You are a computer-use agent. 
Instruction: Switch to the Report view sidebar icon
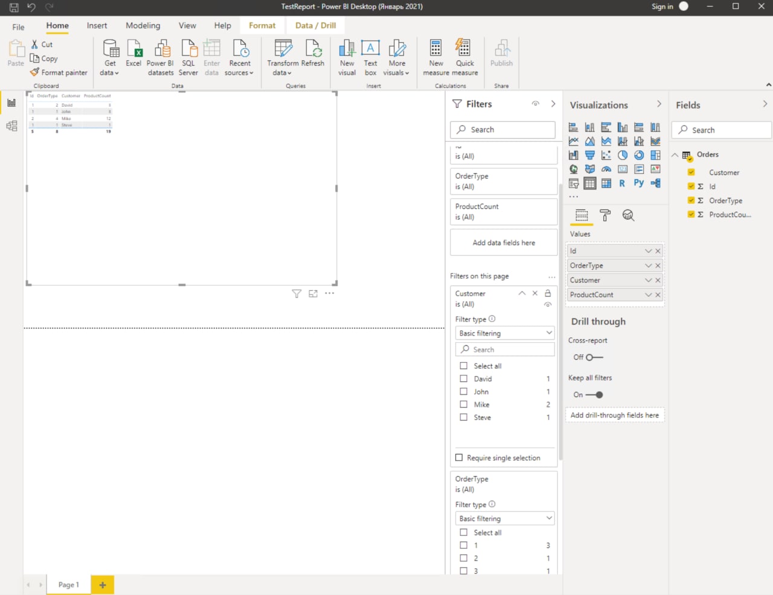pos(11,103)
